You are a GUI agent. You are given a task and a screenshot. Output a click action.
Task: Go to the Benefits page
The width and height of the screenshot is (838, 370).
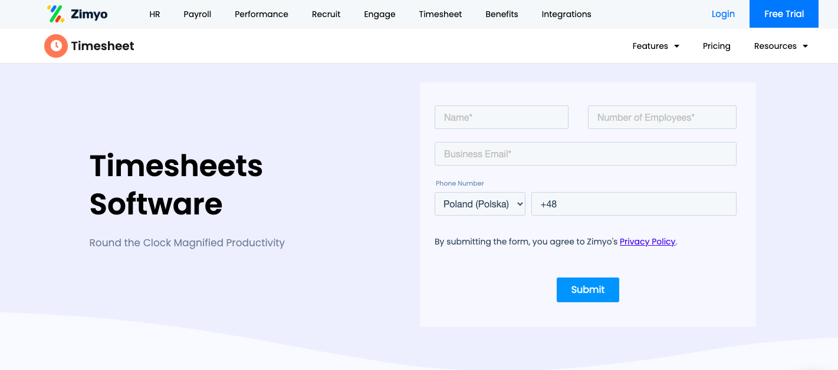502,14
